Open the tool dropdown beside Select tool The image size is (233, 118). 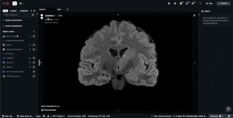(x=22, y=3)
